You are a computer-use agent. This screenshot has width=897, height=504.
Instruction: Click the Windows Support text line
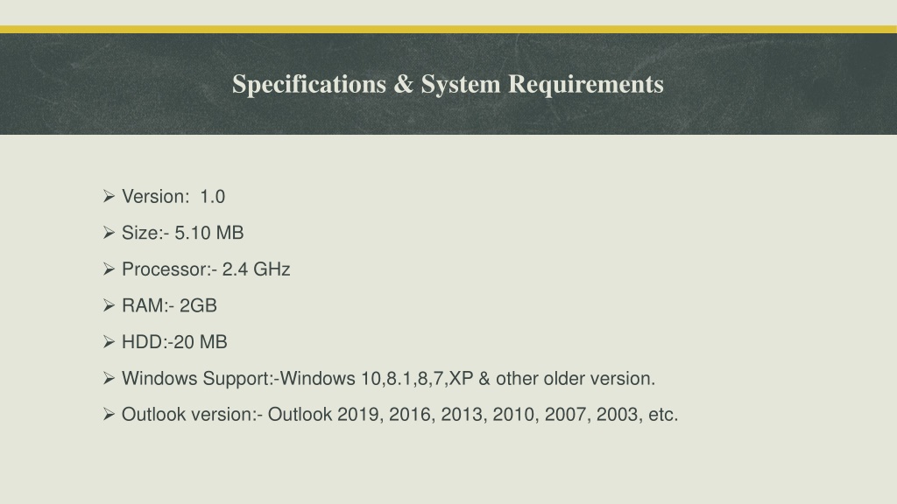pos(388,378)
